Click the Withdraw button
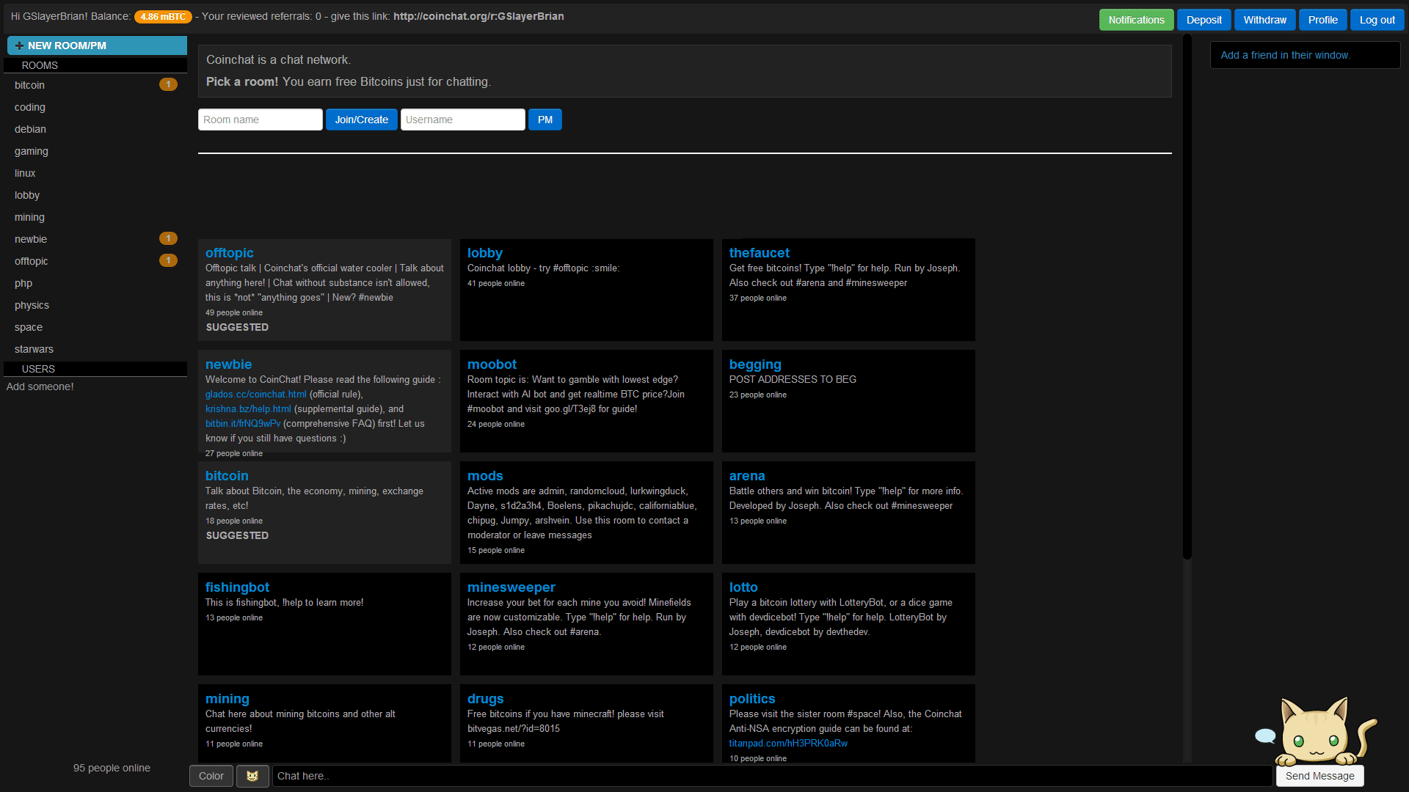The height and width of the screenshot is (792, 1409). point(1264,20)
